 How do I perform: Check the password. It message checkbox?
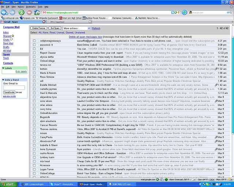click(x=34, y=45)
